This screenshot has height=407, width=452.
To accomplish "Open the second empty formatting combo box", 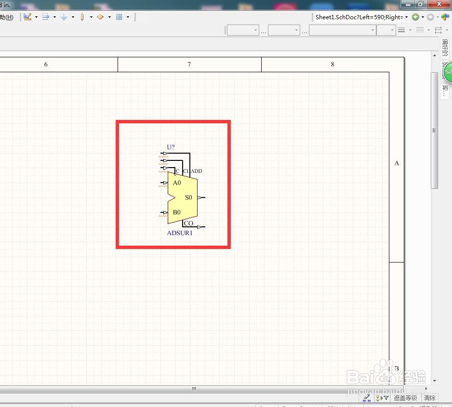I will tap(284, 30).
